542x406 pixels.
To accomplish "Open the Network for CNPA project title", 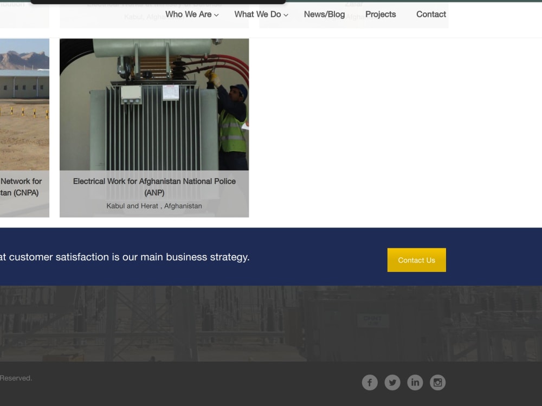I will click(x=21, y=187).
